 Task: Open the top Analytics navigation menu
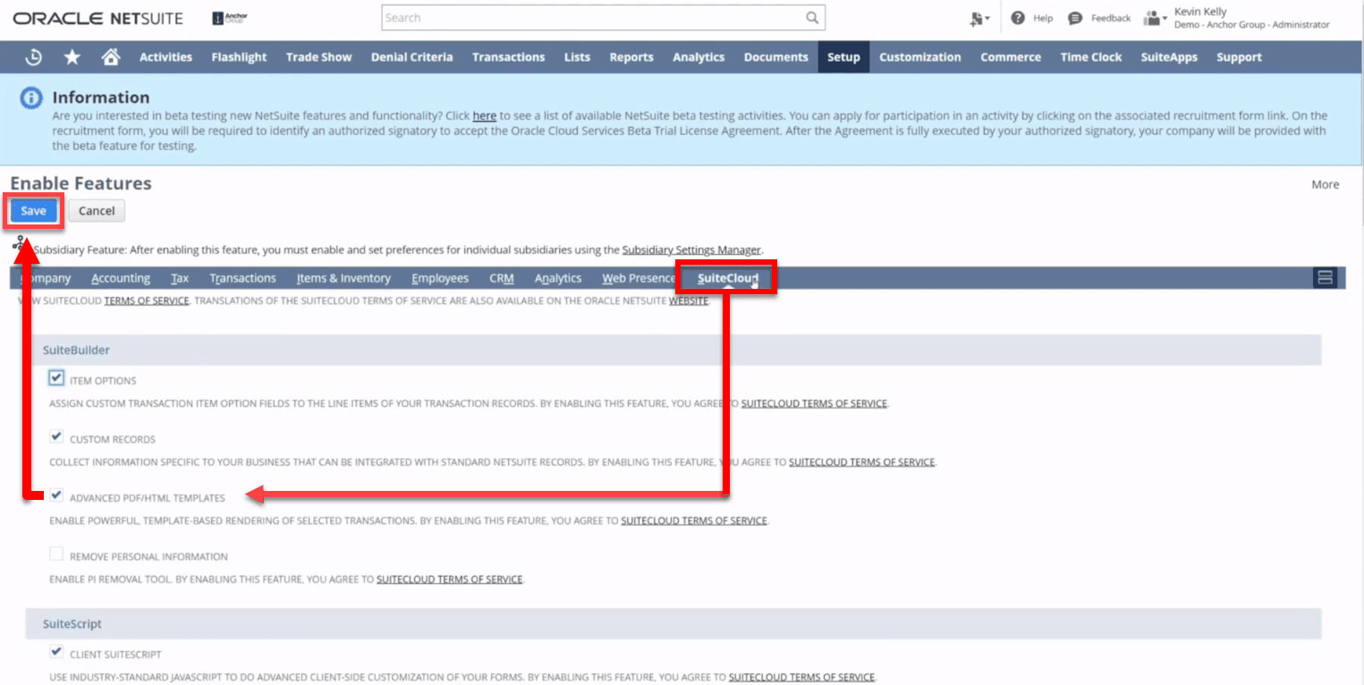click(699, 57)
